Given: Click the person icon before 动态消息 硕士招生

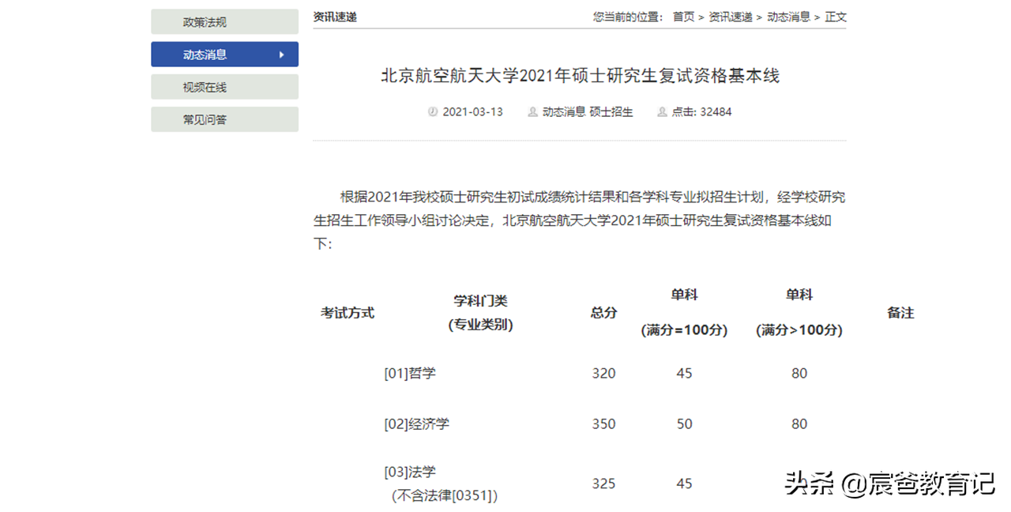Looking at the screenshot, I should point(532,111).
